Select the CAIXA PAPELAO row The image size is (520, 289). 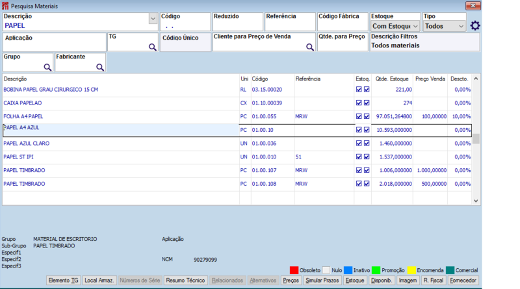[237, 103]
